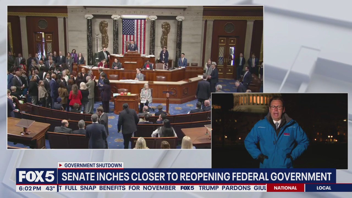Select the reporter live shot window
This screenshot has width=352, height=198.
pyautogui.click(x=279, y=131)
